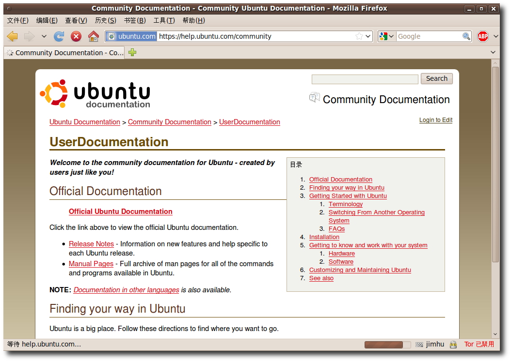
Task: Open the Google search engine selector
Action: [387, 36]
